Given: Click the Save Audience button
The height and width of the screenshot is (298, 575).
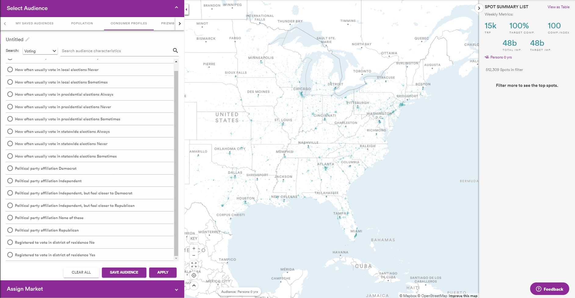Looking at the screenshot, I should pos(124,272).
